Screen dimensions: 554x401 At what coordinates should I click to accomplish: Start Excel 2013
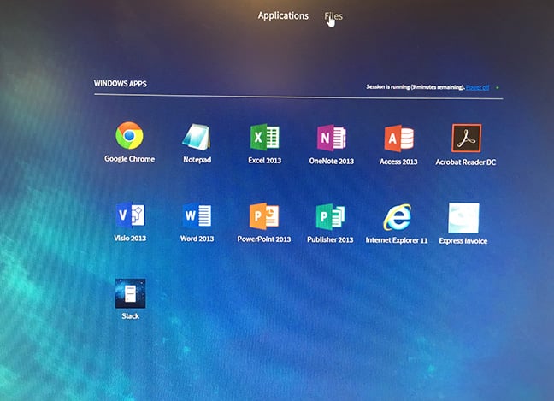pyautogui.click(x=265, y=138)
